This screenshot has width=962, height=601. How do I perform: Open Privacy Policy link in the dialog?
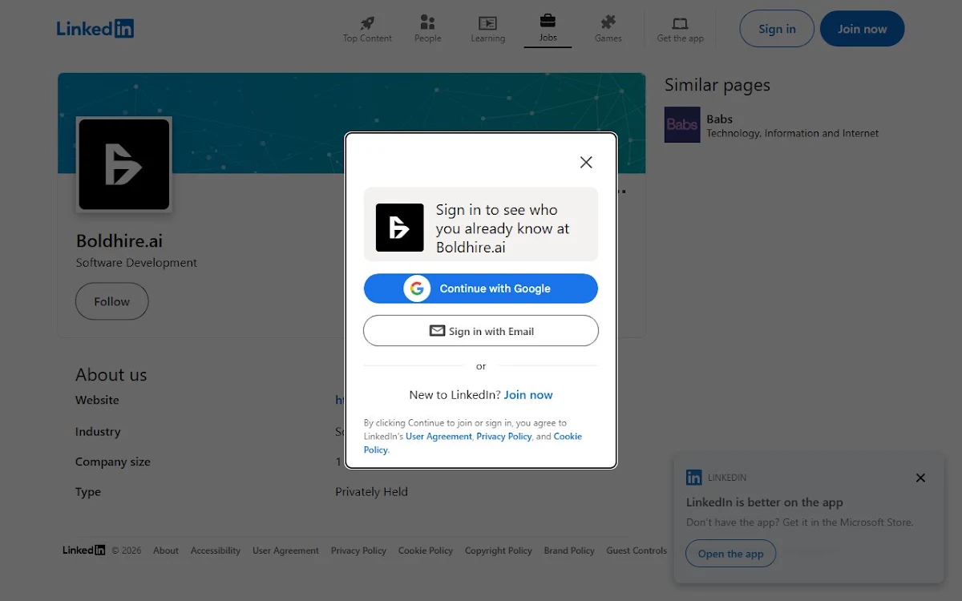tap(504, 437)
